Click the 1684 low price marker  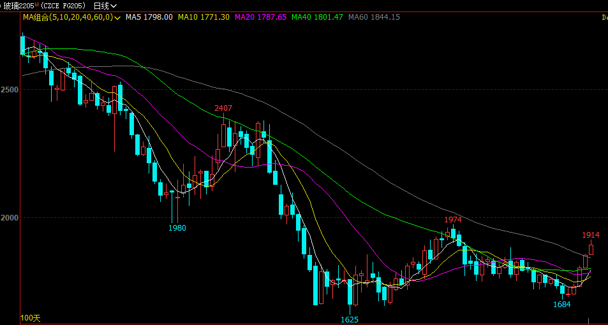(561, 304)
